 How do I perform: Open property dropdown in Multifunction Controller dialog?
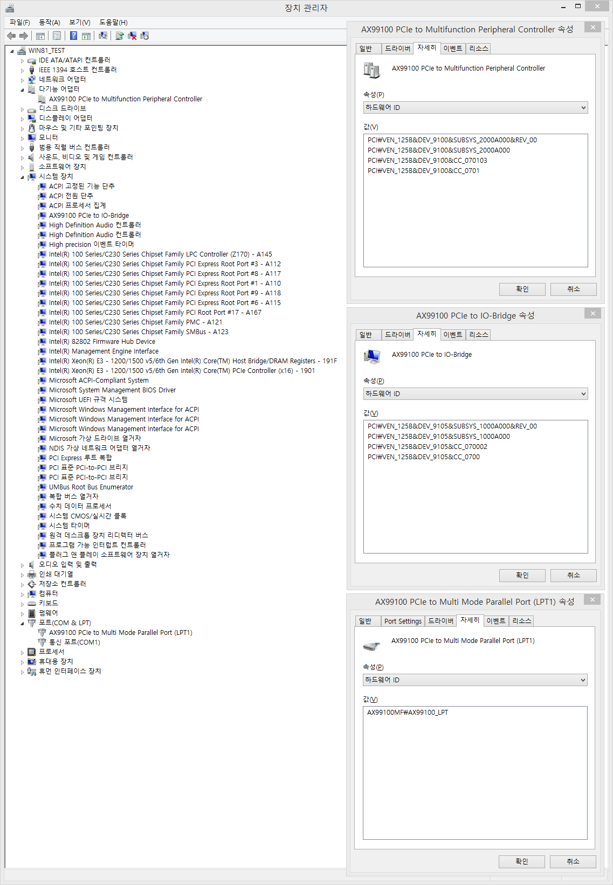(x=476, y=107)
